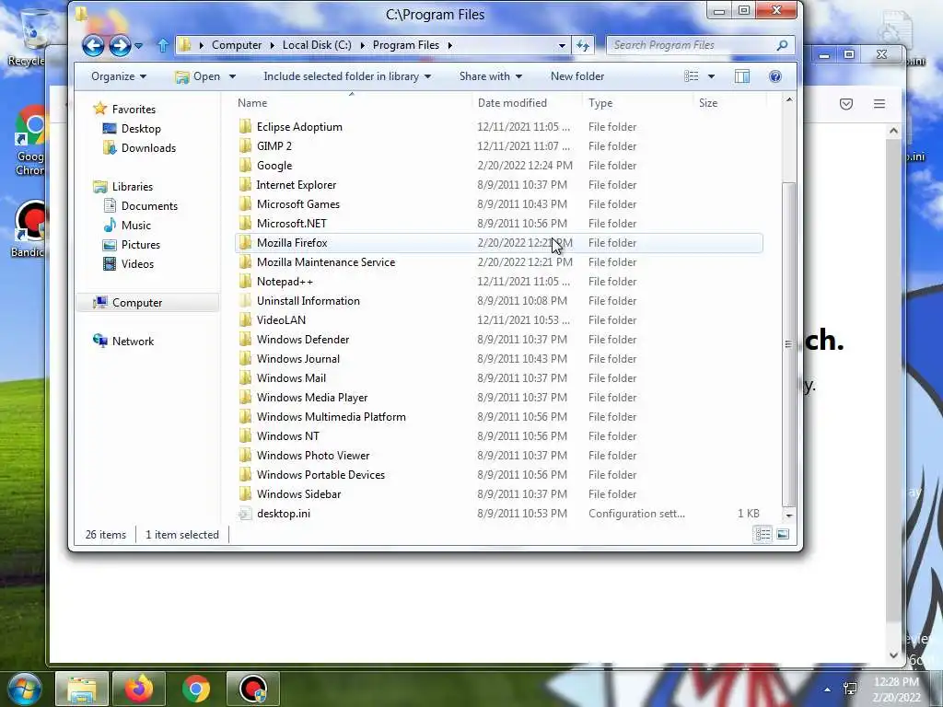Open Firefox from the taskbar
The width and height of the screenshot is (943, 707).
point(139,689)
